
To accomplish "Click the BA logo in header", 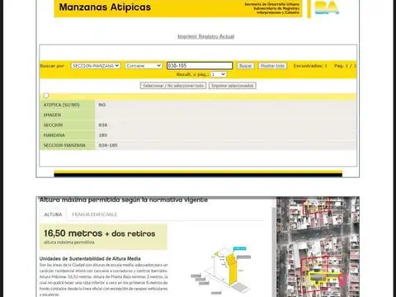I will (x=327, y=7).
